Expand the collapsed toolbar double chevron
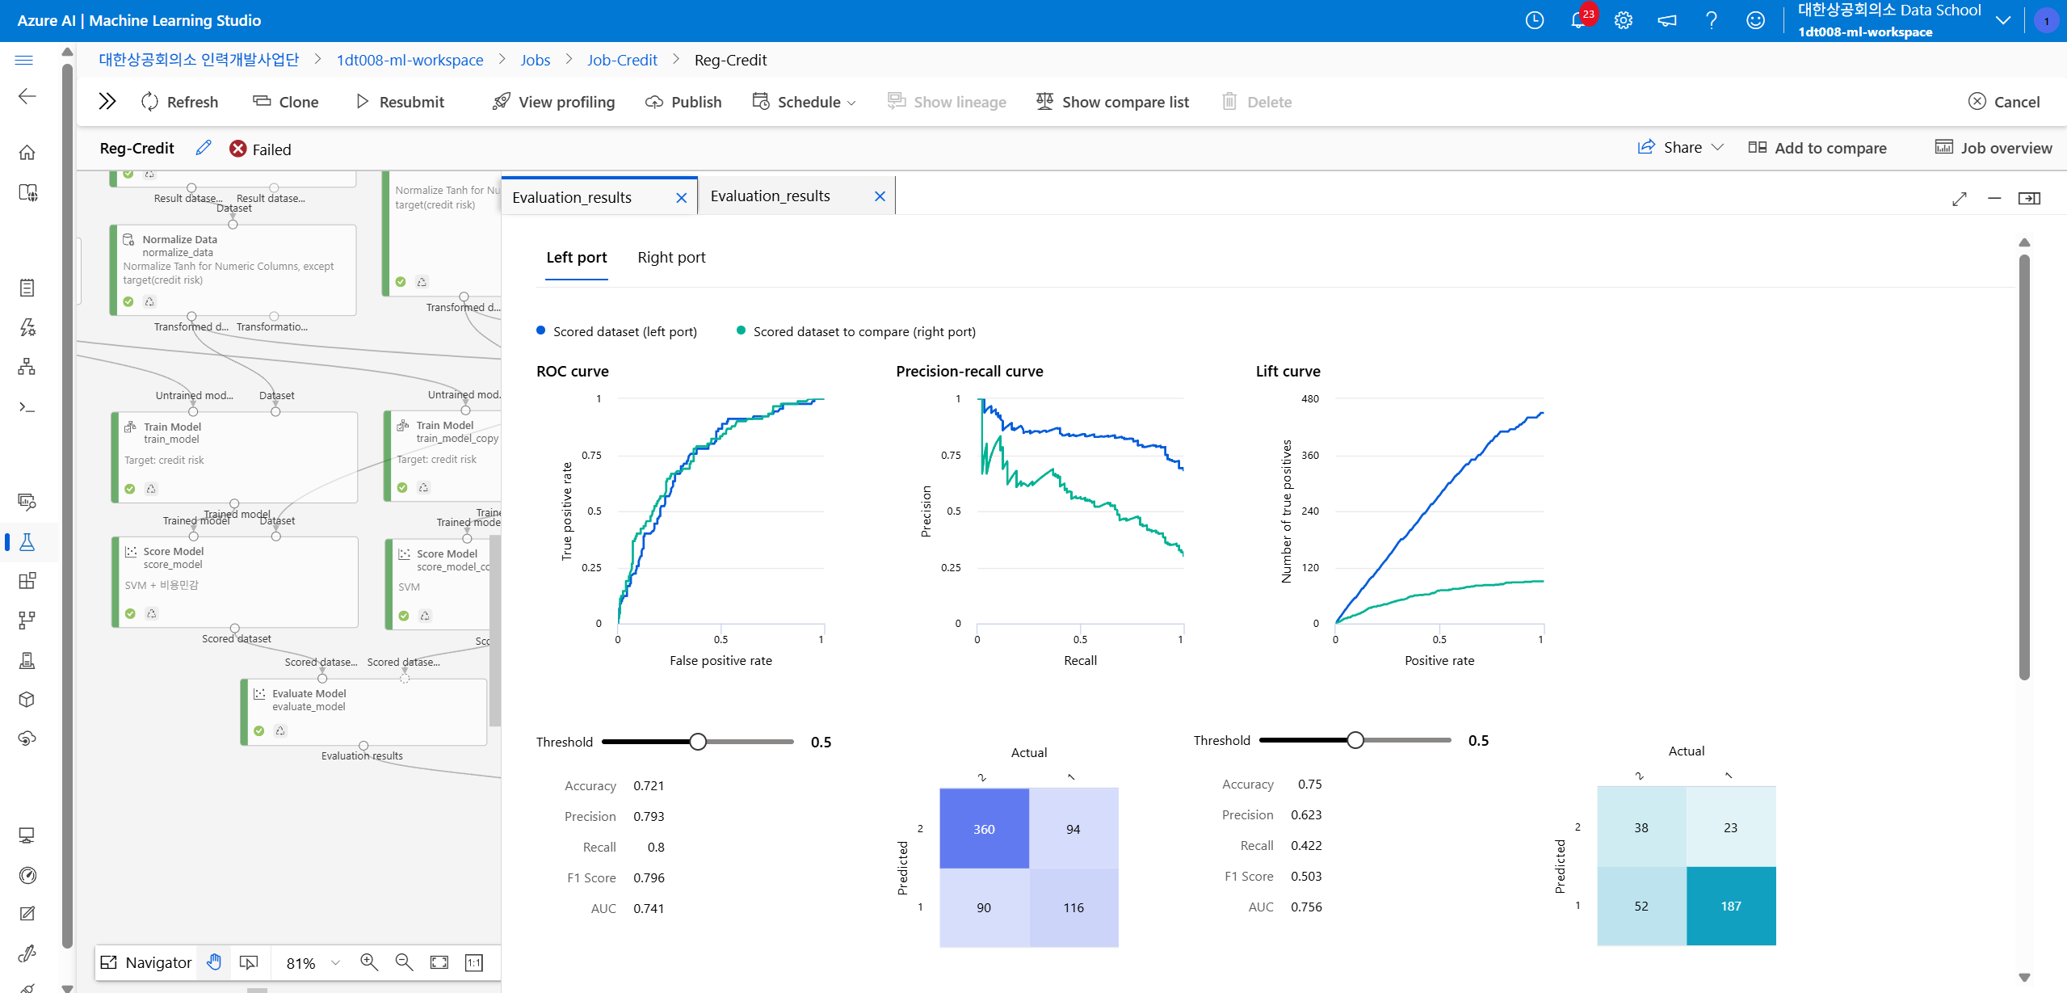 click(x=107, y=102)
